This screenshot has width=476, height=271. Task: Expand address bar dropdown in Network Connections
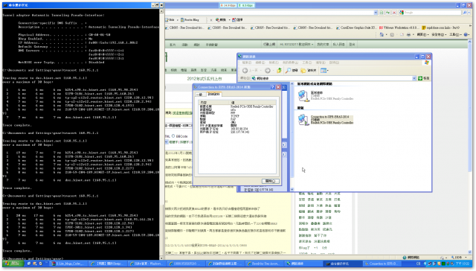(414, 78)
